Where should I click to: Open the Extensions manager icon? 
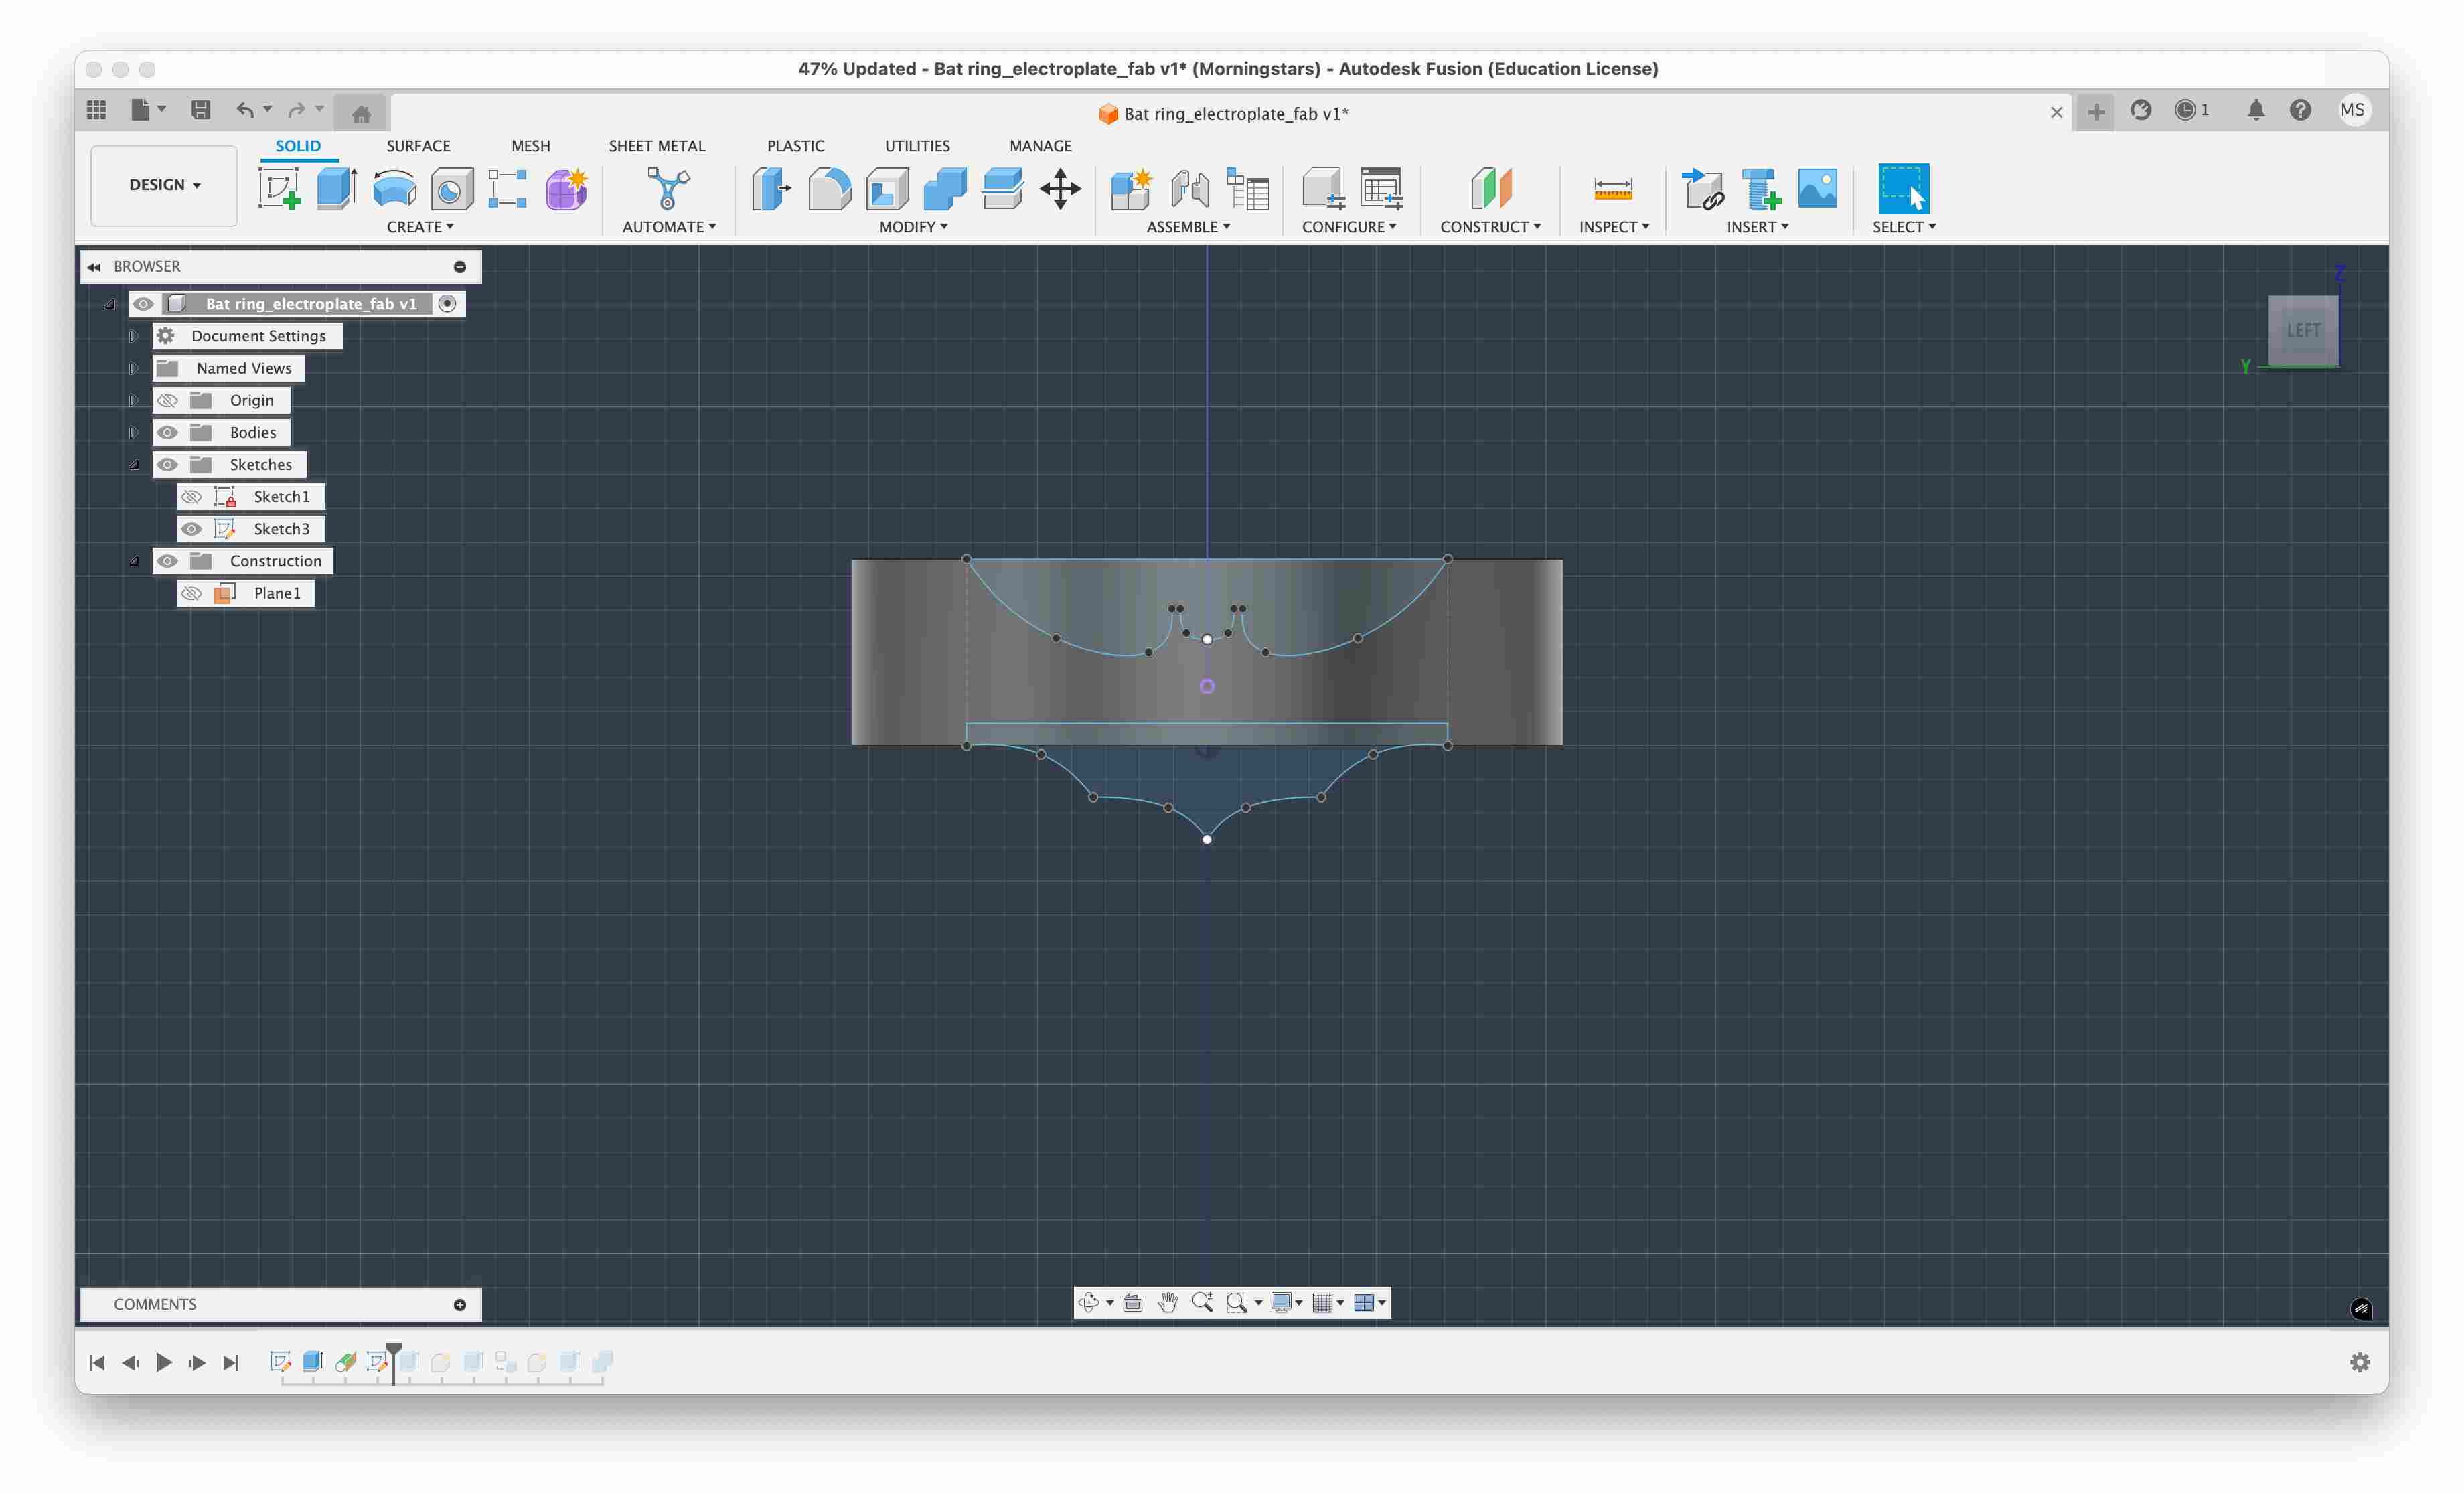(x=2140, y=110)
